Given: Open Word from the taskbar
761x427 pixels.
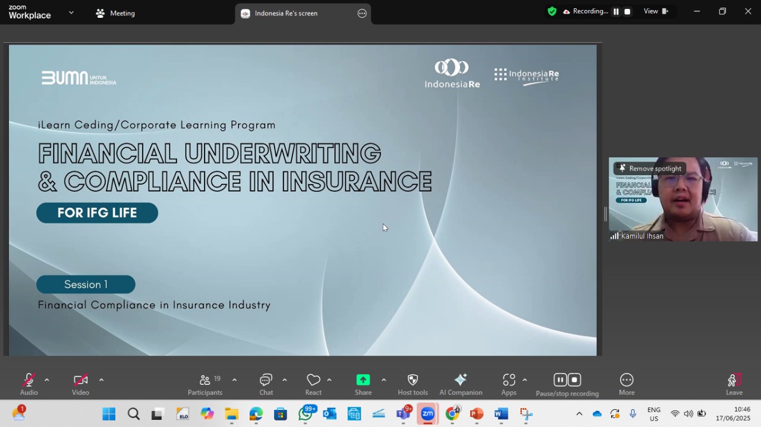Looking at the screenshot, I should point(501,414).
